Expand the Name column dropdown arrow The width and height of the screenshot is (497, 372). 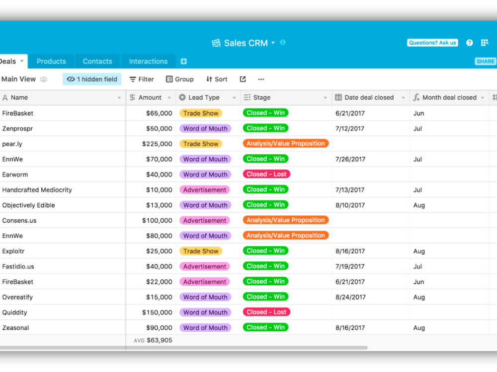click(x=119, y=98)
